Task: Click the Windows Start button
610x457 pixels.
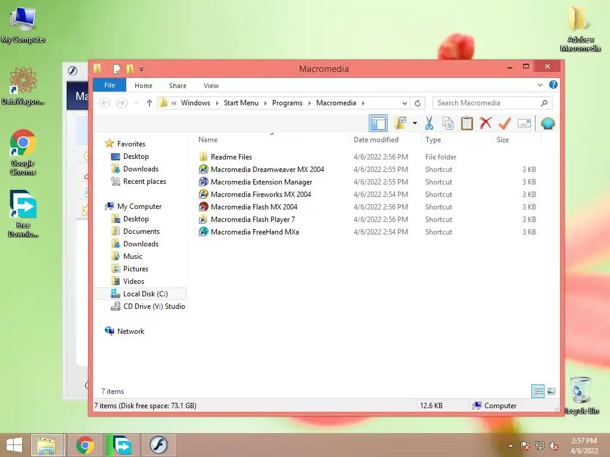Action: click(x=14, y=445)
